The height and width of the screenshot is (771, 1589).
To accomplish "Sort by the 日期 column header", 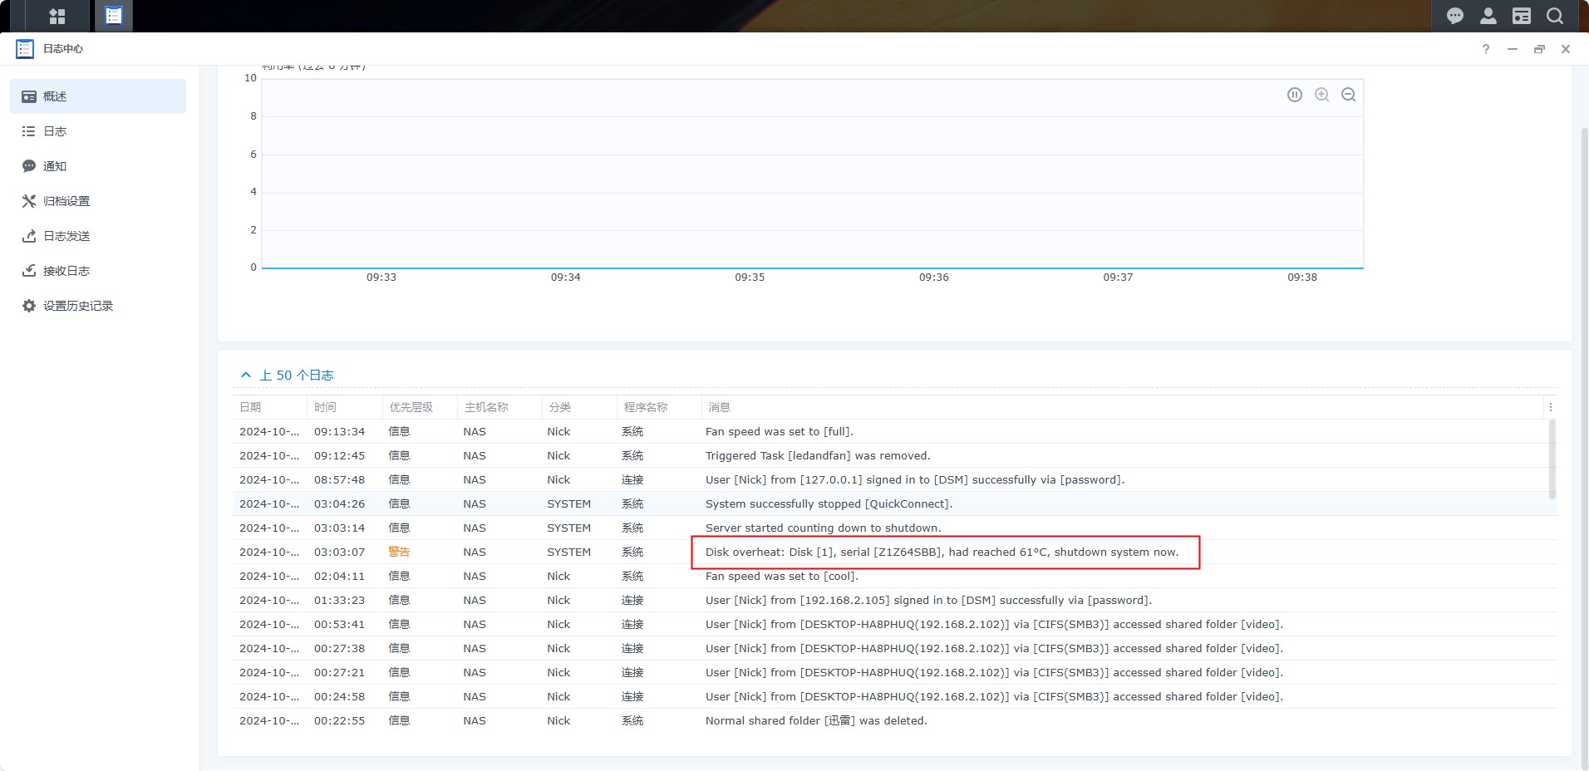I will coord(270,407).
